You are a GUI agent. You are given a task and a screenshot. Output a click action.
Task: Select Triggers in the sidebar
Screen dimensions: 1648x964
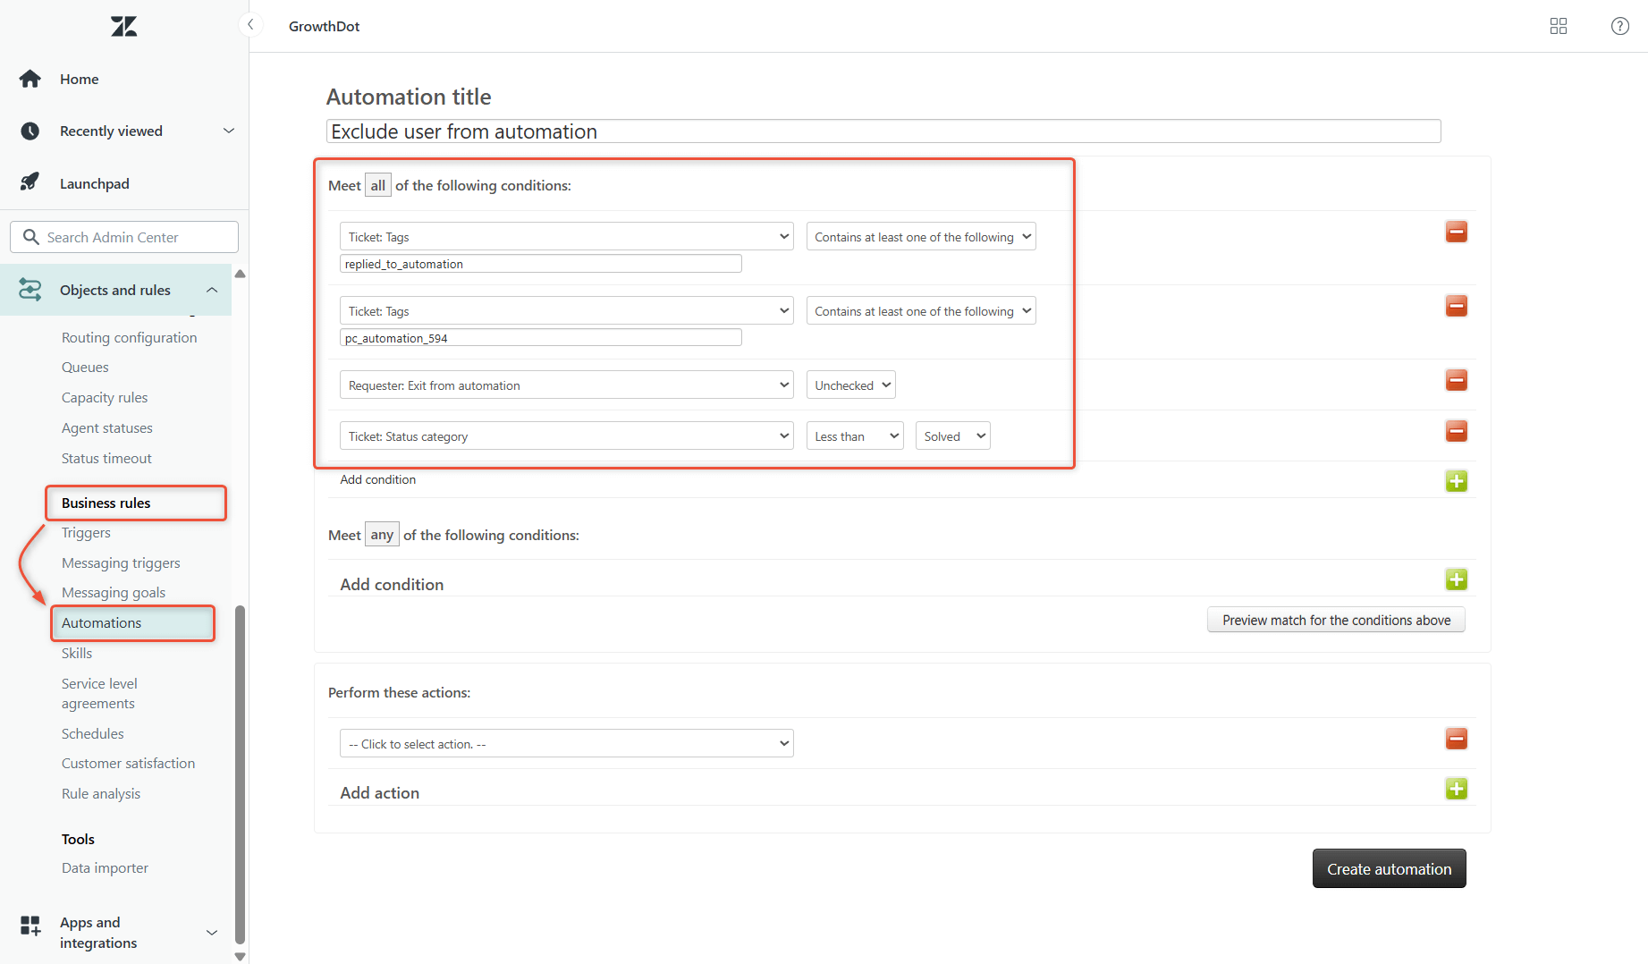(85, 532)
